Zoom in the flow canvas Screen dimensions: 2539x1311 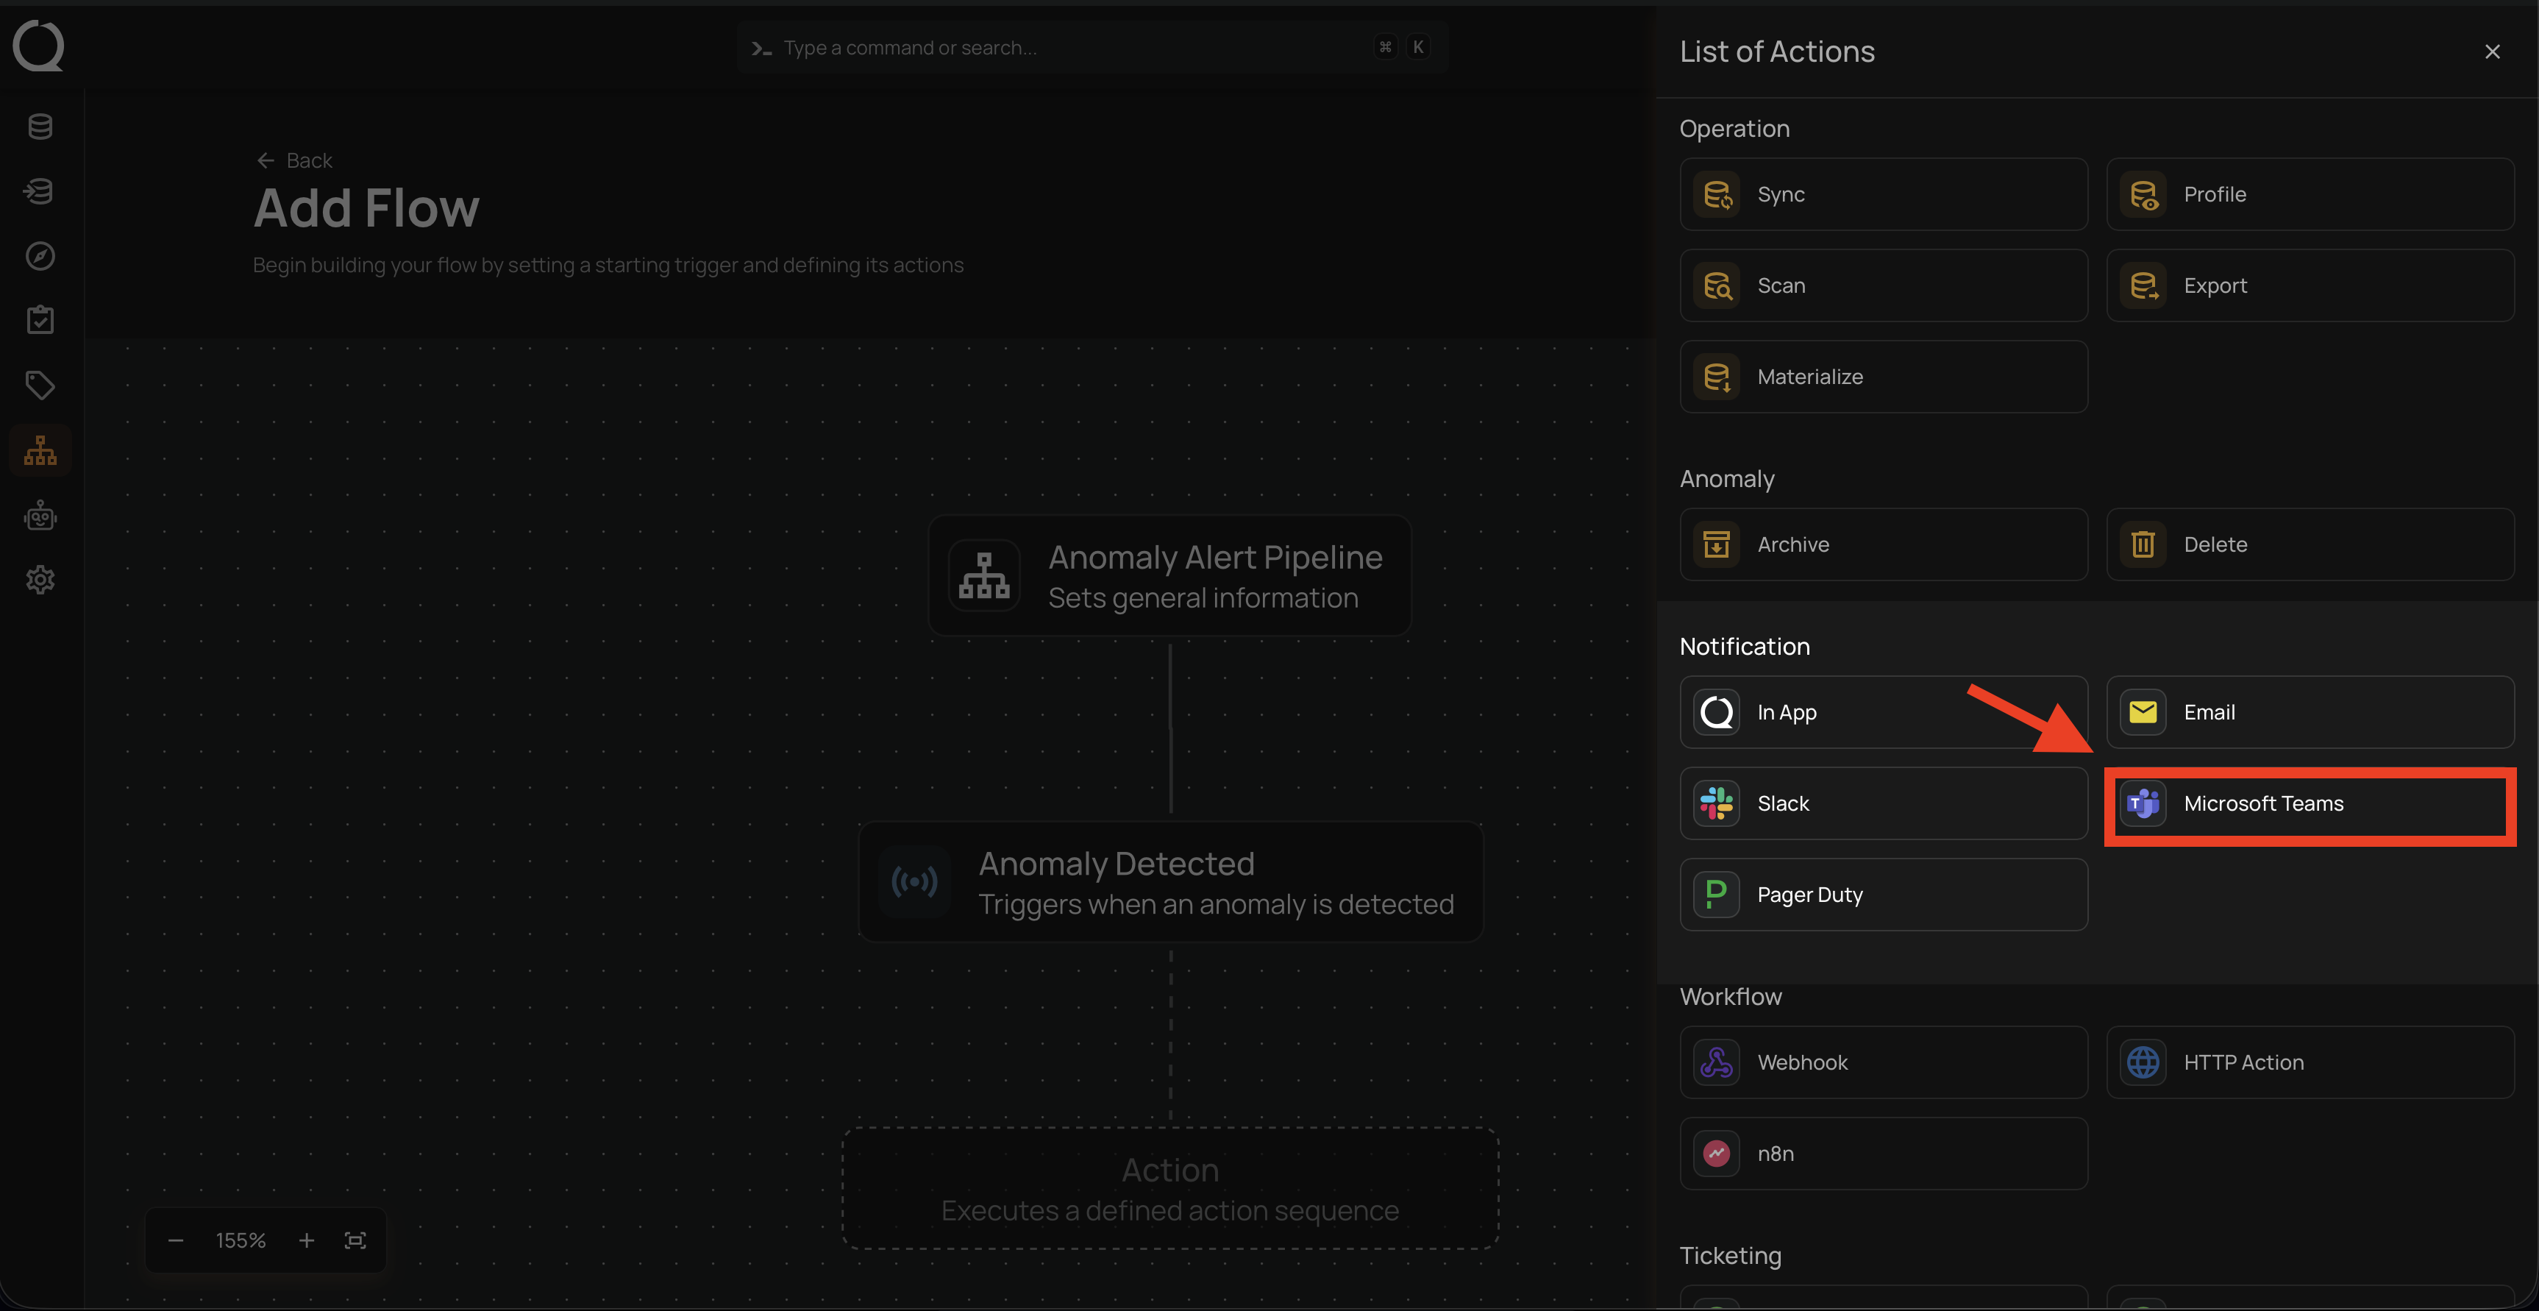point(307,1240)
